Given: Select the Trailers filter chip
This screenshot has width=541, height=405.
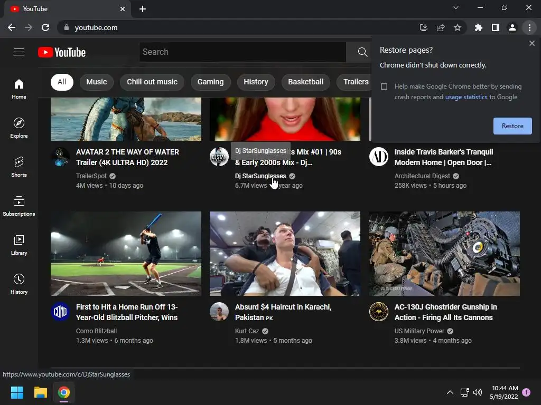Looking at the screenshot, I should (356, 82).
